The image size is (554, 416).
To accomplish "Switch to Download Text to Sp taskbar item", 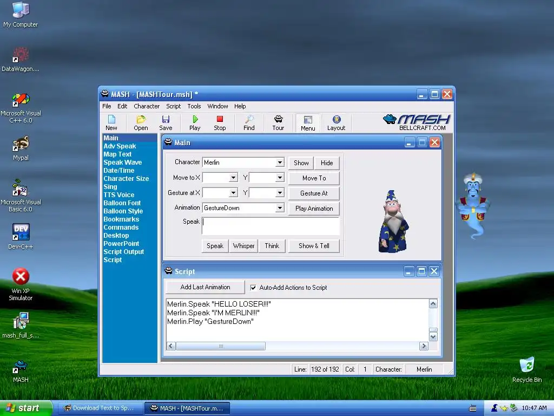I will pos(100,408).
